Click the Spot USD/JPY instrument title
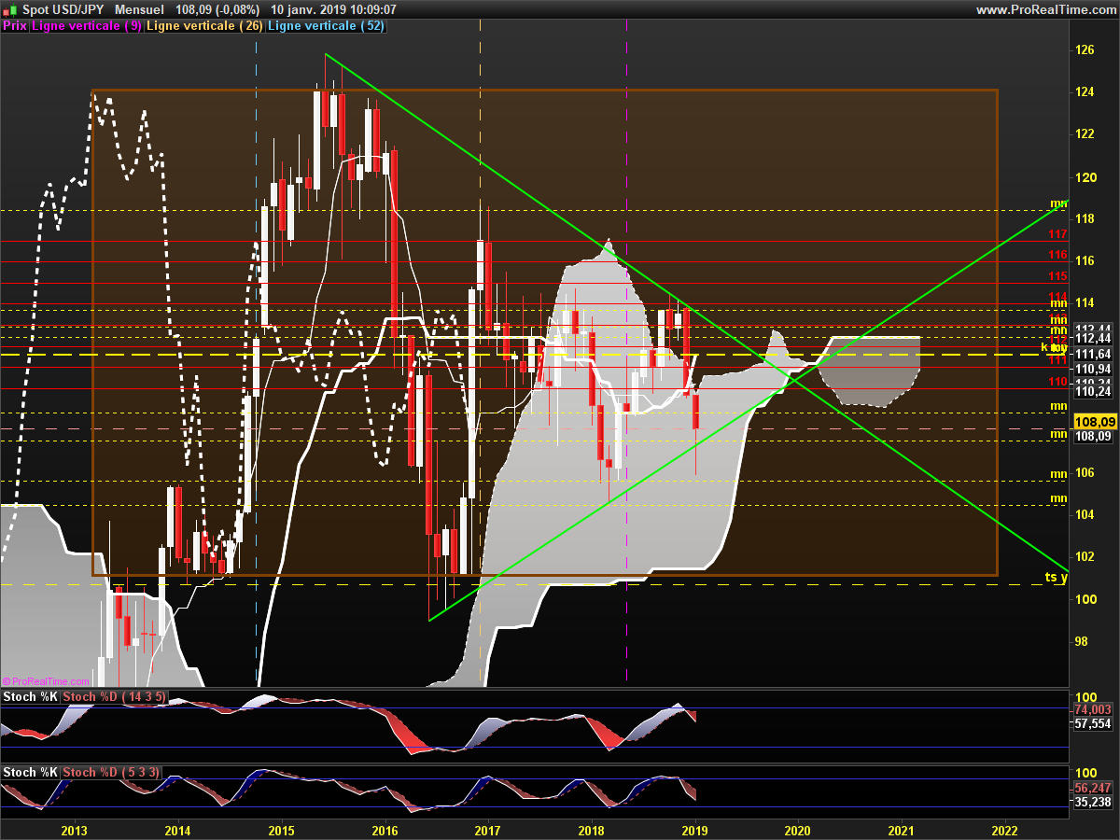This screenshot has height=840, width=1120. click(63, 9)
